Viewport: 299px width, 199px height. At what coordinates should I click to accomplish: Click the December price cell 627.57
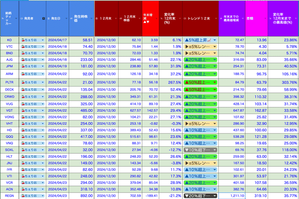pyautogui.click(x=130, y=110)
